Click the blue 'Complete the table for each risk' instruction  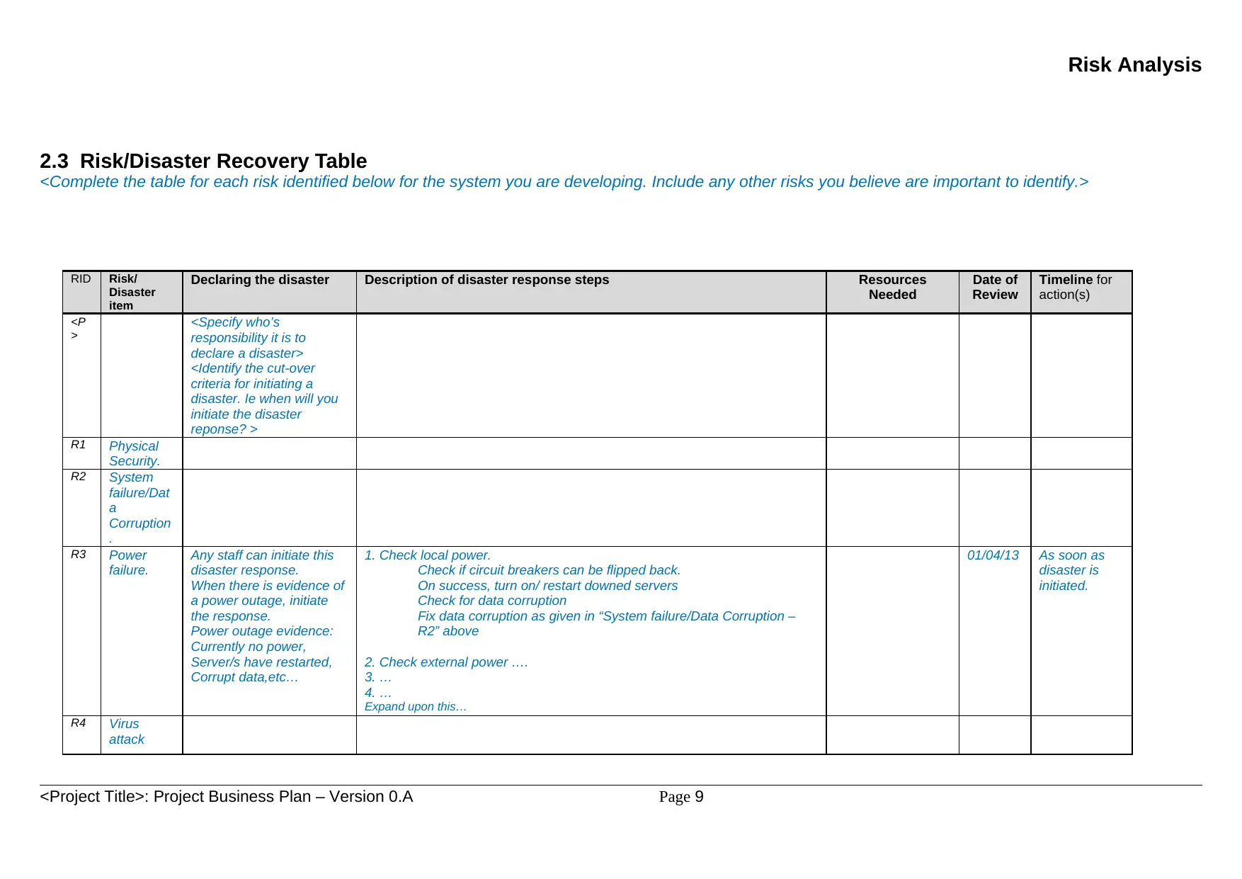[564, 182]
